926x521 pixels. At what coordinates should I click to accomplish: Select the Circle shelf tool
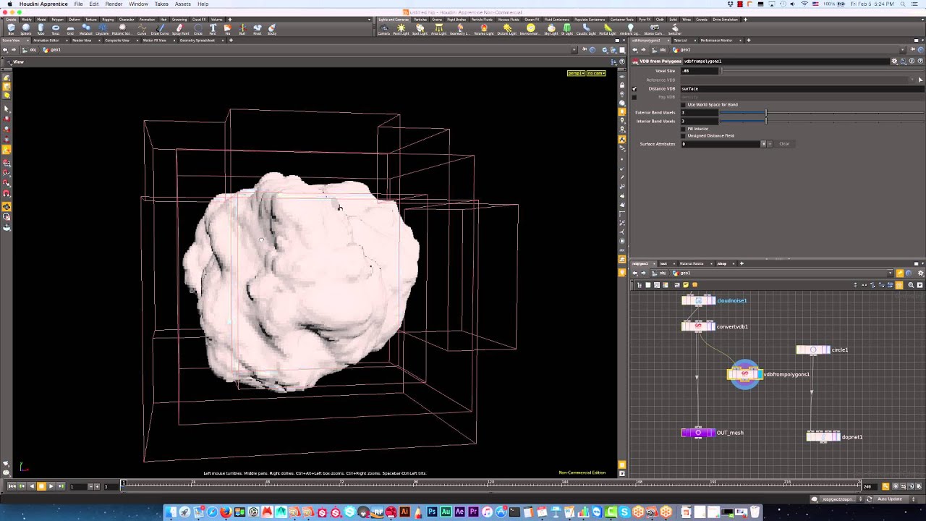click(198, 29)
